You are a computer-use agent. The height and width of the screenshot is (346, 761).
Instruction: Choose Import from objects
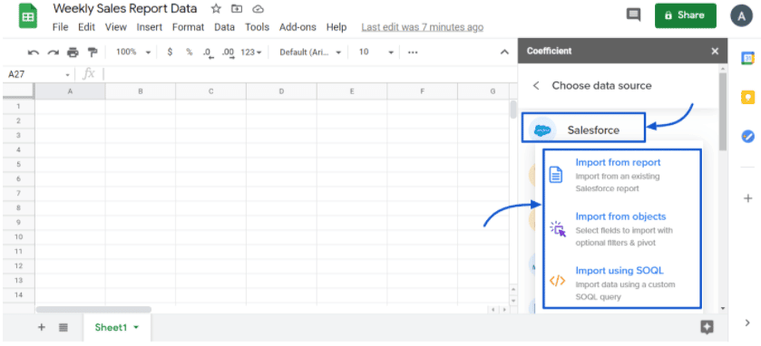coord(620,216)
